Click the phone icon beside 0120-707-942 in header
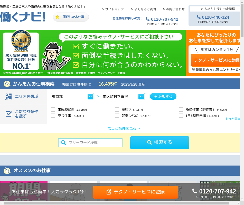The width and height of the screenshot is (244, 205). tap(148, 19)
